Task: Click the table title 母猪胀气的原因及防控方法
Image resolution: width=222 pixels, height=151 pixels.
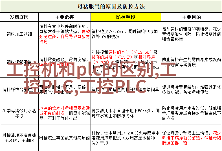Action: 111,7
